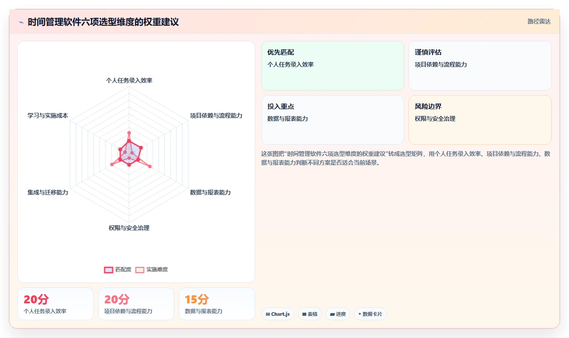Click the blue icon before the page title
569x338 pixels.
pyautogui.click(x=21, y=22)
